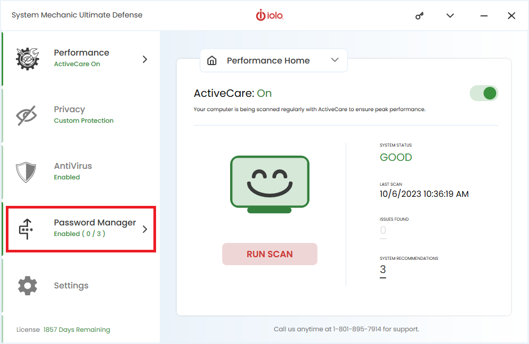Click the Performance Home title text

[x=268, y=60]
